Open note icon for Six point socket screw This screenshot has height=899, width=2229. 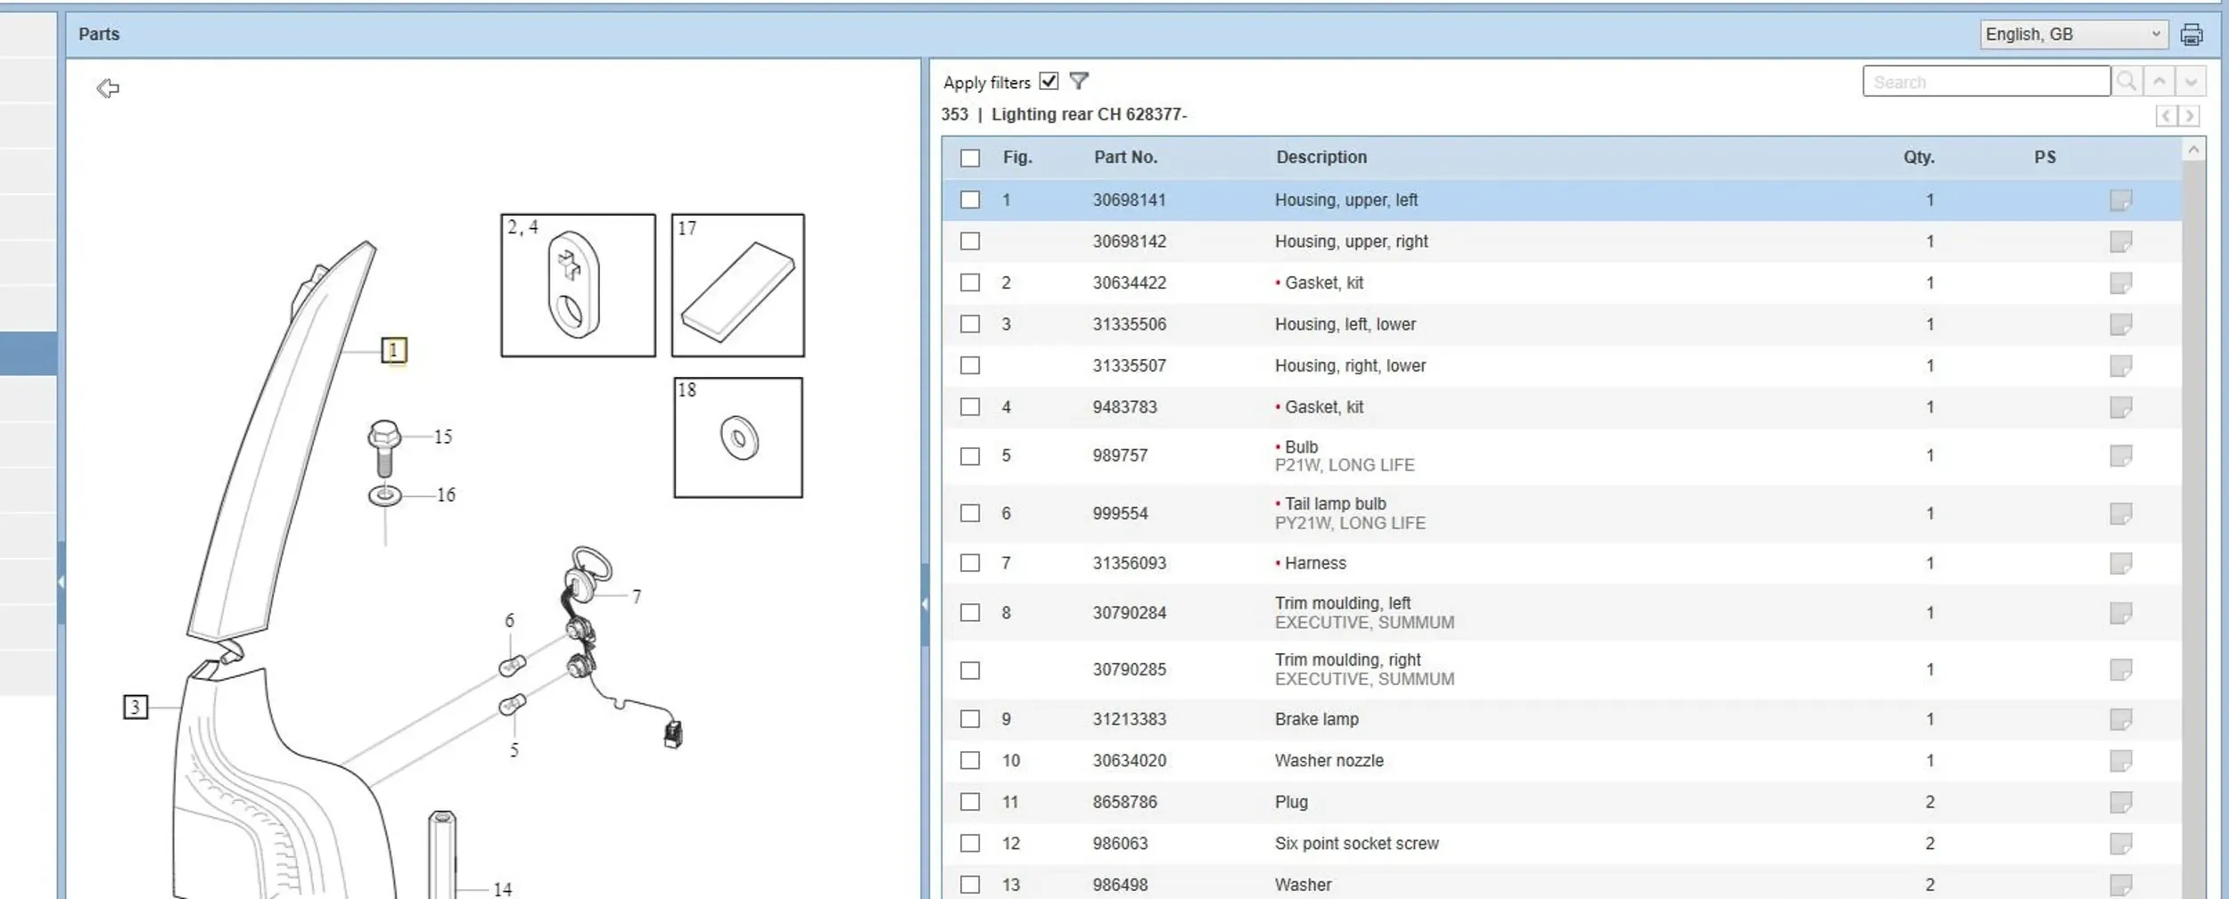(x=2121, y=843)
